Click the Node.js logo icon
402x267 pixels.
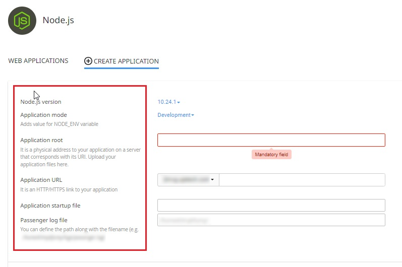pyautogui.click(x=22, y=21)
